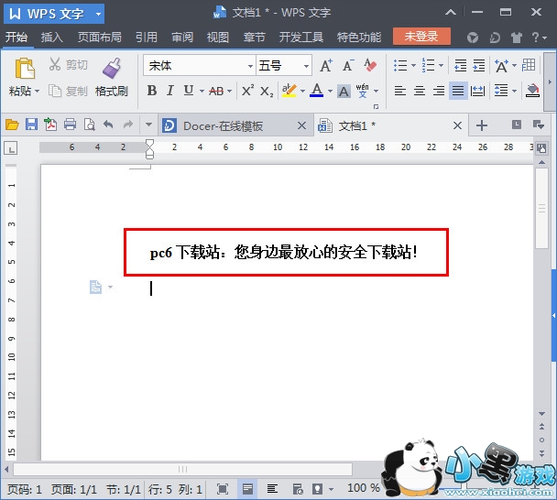The width and height of the screenshot is (557, 500).
Task: Open the Docer-在线模板 document tab
Action: tap(224, 125)
